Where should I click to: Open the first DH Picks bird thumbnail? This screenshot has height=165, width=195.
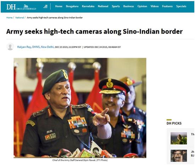pos(179,138)
